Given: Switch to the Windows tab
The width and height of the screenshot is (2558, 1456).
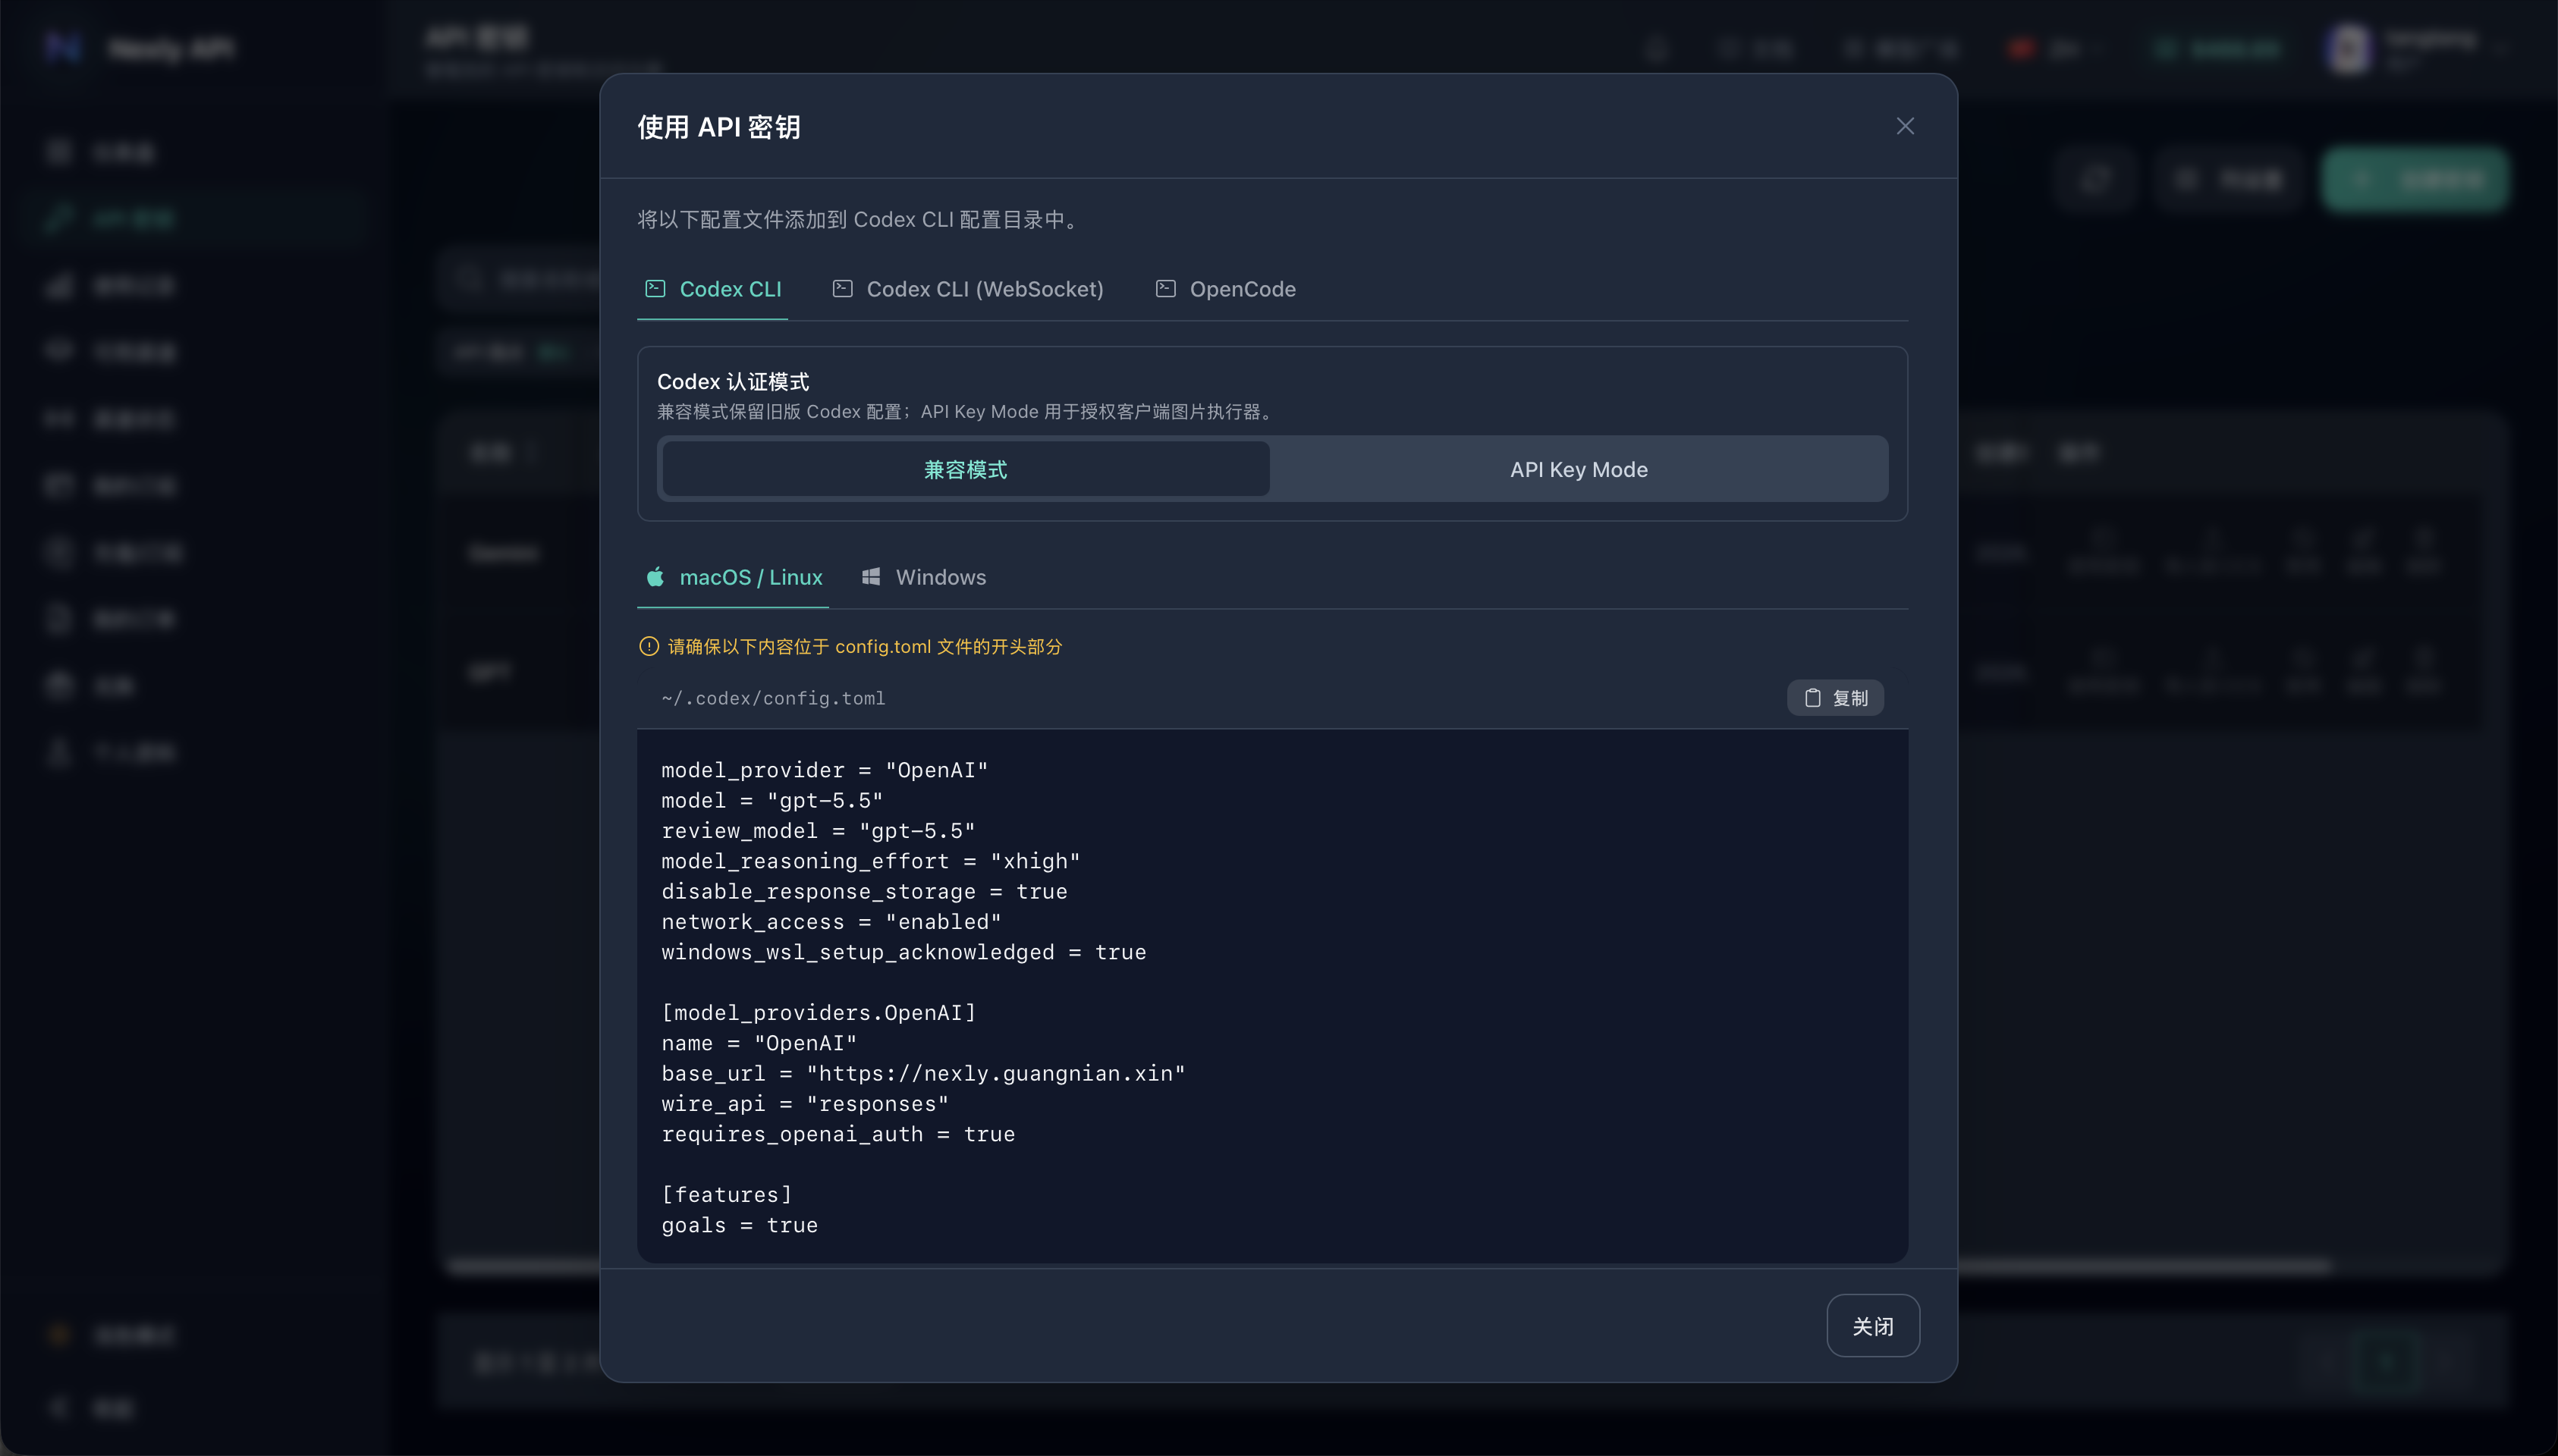Looking at the screenshot, I should pos(923,577).
